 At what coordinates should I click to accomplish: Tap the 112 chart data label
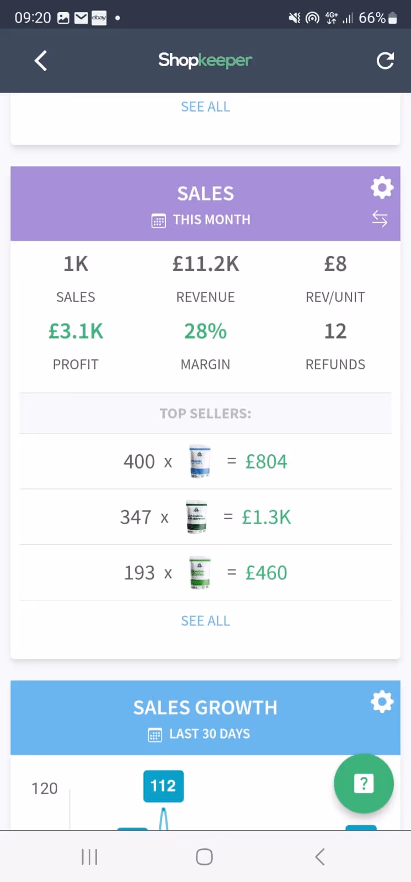(x=163, y=786)
